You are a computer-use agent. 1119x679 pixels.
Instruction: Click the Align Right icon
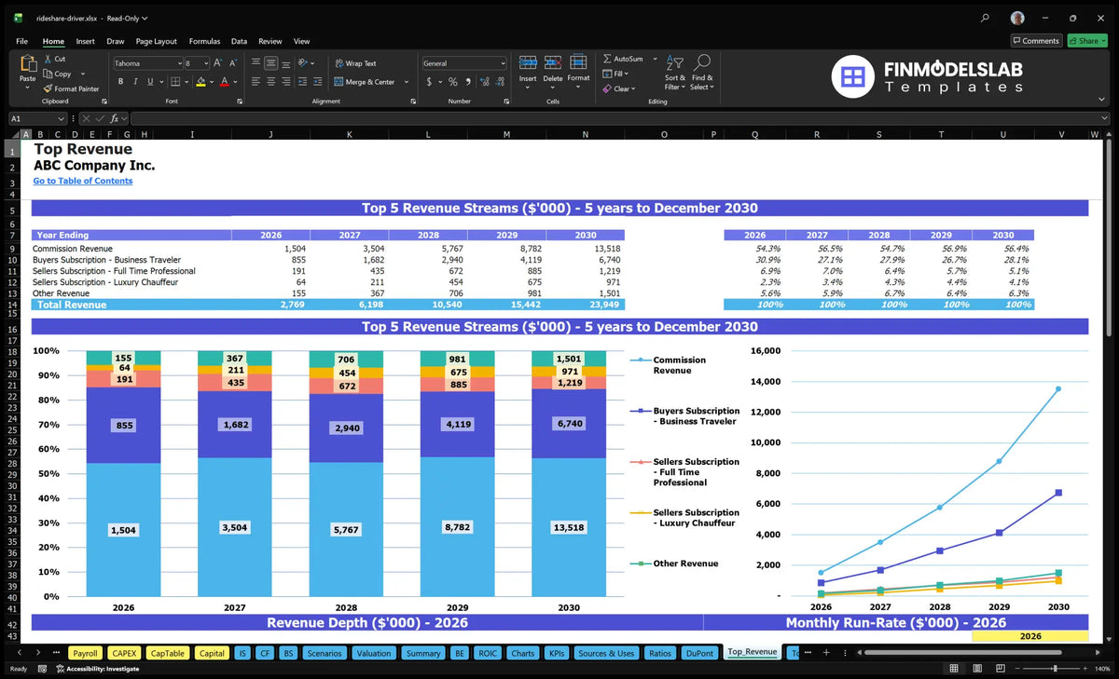285,82
